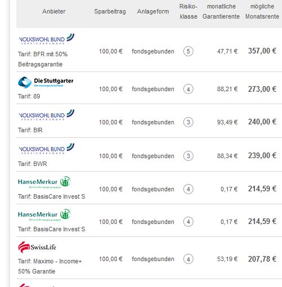Click risk class 5 circle icon

pyautogui.click(x=188, y=51)
